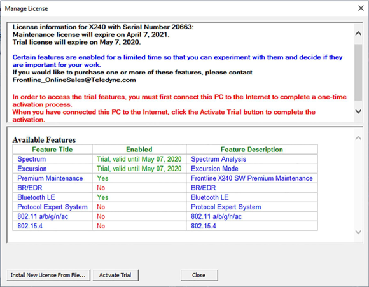Viewport: 369px width, 287px height.
Task: Click the license info pane's down arrow
Action: tap(358, 111)
